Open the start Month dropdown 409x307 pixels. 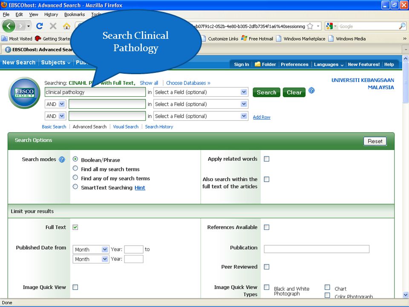coord(91,249)
